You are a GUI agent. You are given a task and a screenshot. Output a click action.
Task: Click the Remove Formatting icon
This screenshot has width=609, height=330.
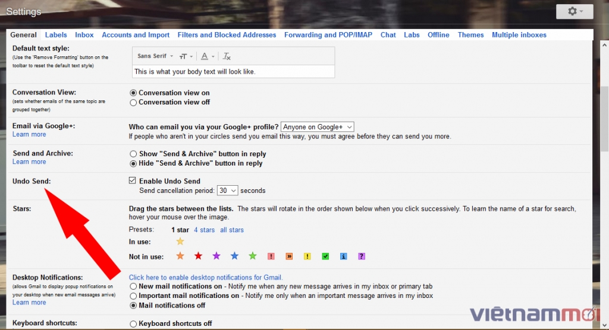click(227, 56)
